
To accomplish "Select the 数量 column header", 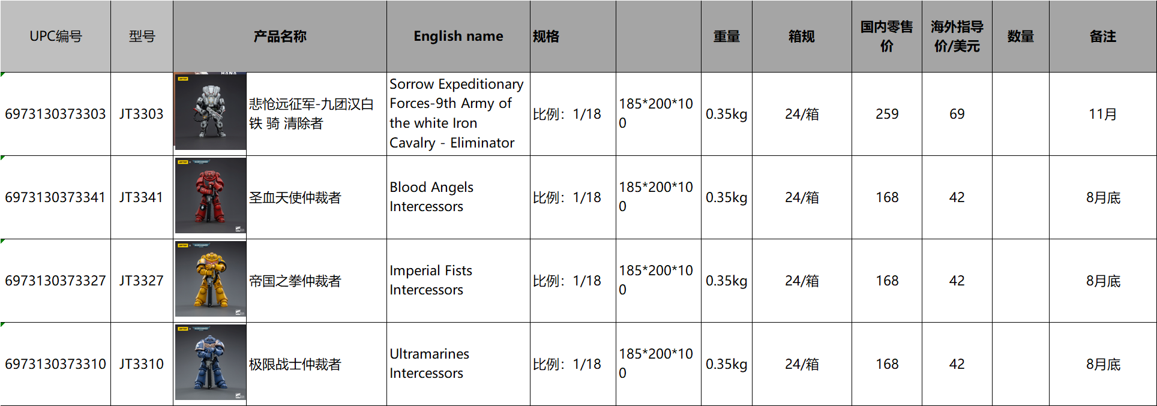I will 1020,37.
